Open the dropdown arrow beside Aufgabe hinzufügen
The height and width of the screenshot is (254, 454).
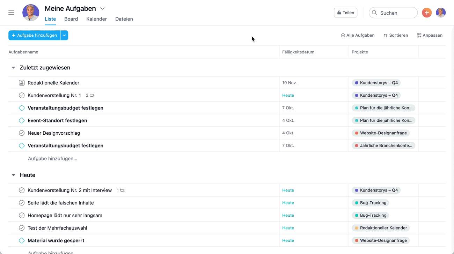click(64, 35)
